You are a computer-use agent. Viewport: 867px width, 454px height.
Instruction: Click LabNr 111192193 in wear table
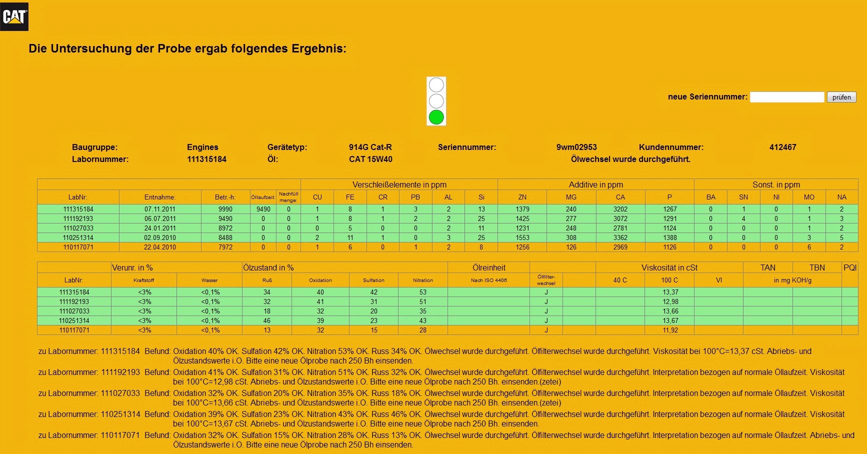click(78, 218)
